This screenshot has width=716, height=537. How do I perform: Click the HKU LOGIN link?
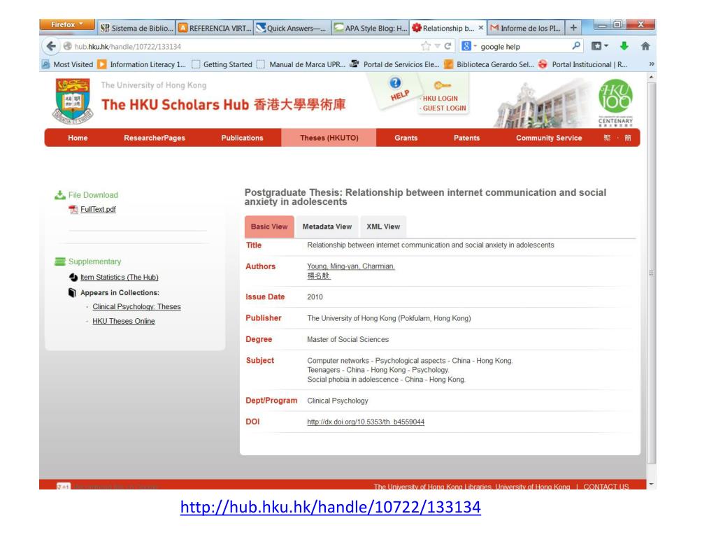coord(441,99)
